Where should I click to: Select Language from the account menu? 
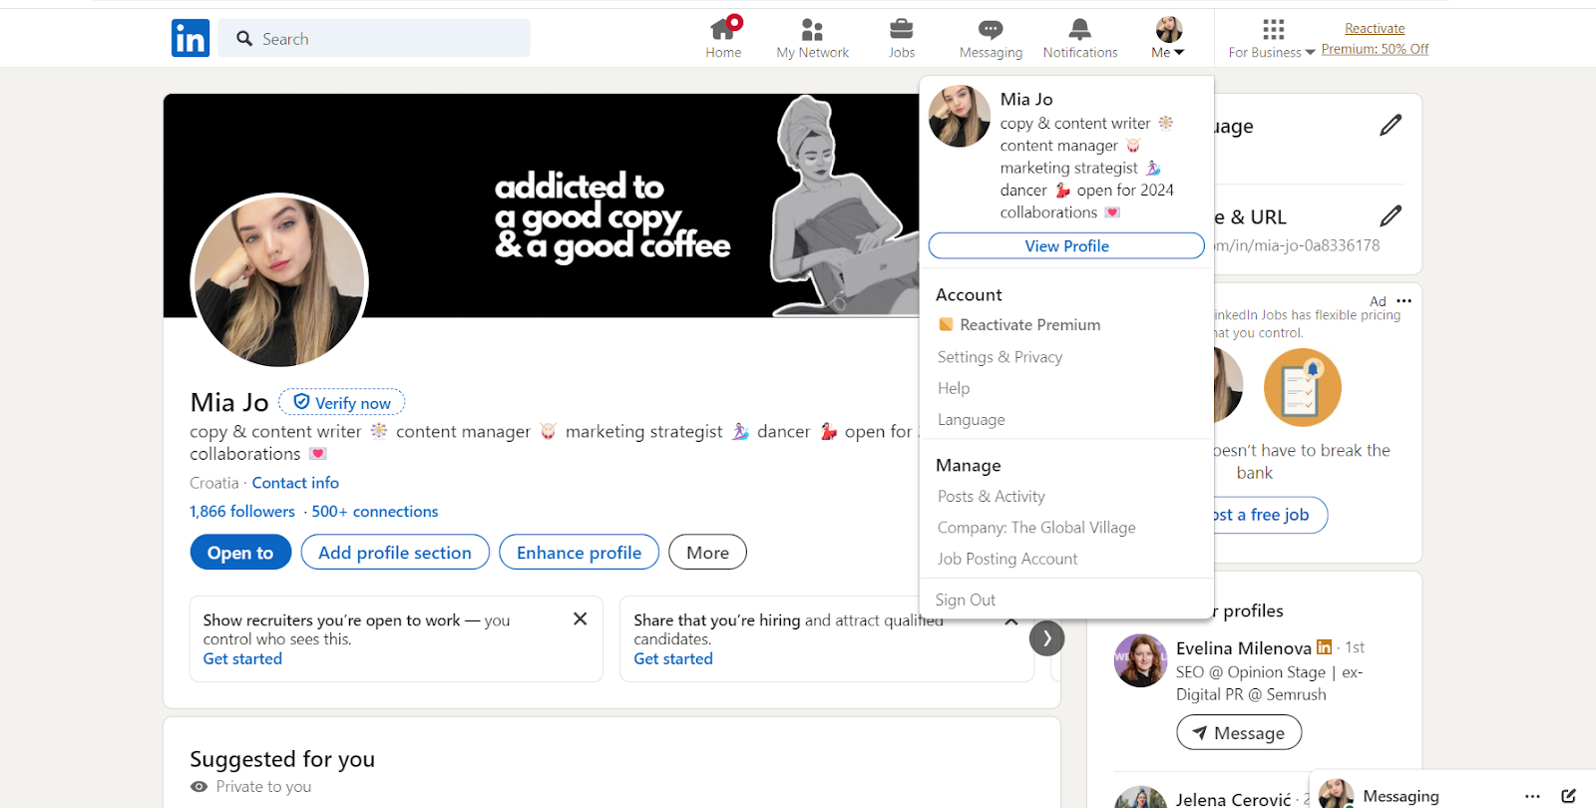click(x=971, y=420)
